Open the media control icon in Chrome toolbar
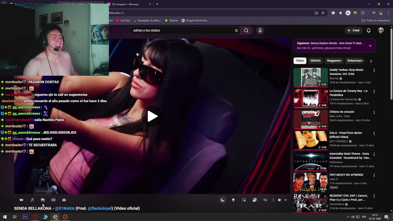Screen dimensions: 393x221 coord(374,13)
